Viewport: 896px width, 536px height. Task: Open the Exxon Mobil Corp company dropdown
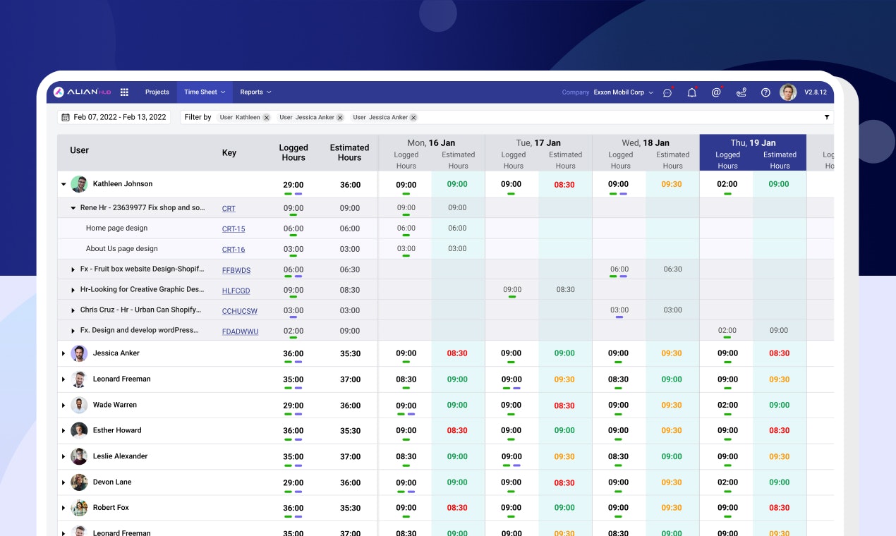pos(624,92)
